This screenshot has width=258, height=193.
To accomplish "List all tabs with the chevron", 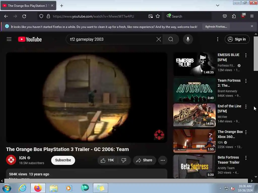I will click(217, 6).
